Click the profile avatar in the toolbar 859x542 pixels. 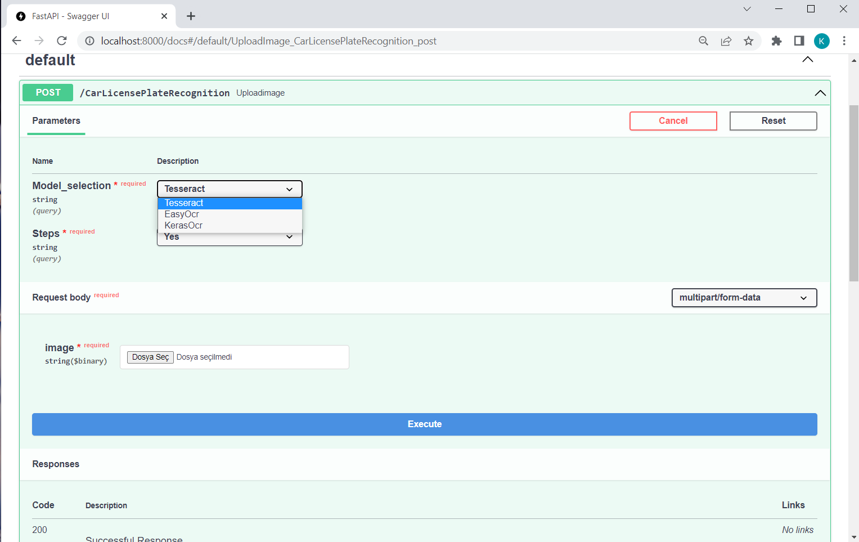pyautogui.click(x=822, y=41)
